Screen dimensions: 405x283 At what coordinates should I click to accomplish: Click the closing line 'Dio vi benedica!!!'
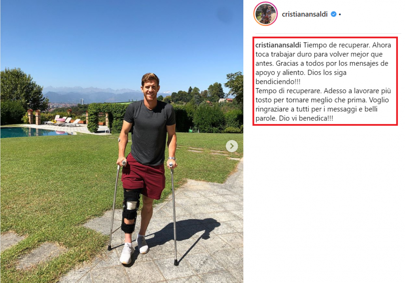point(306,118)
